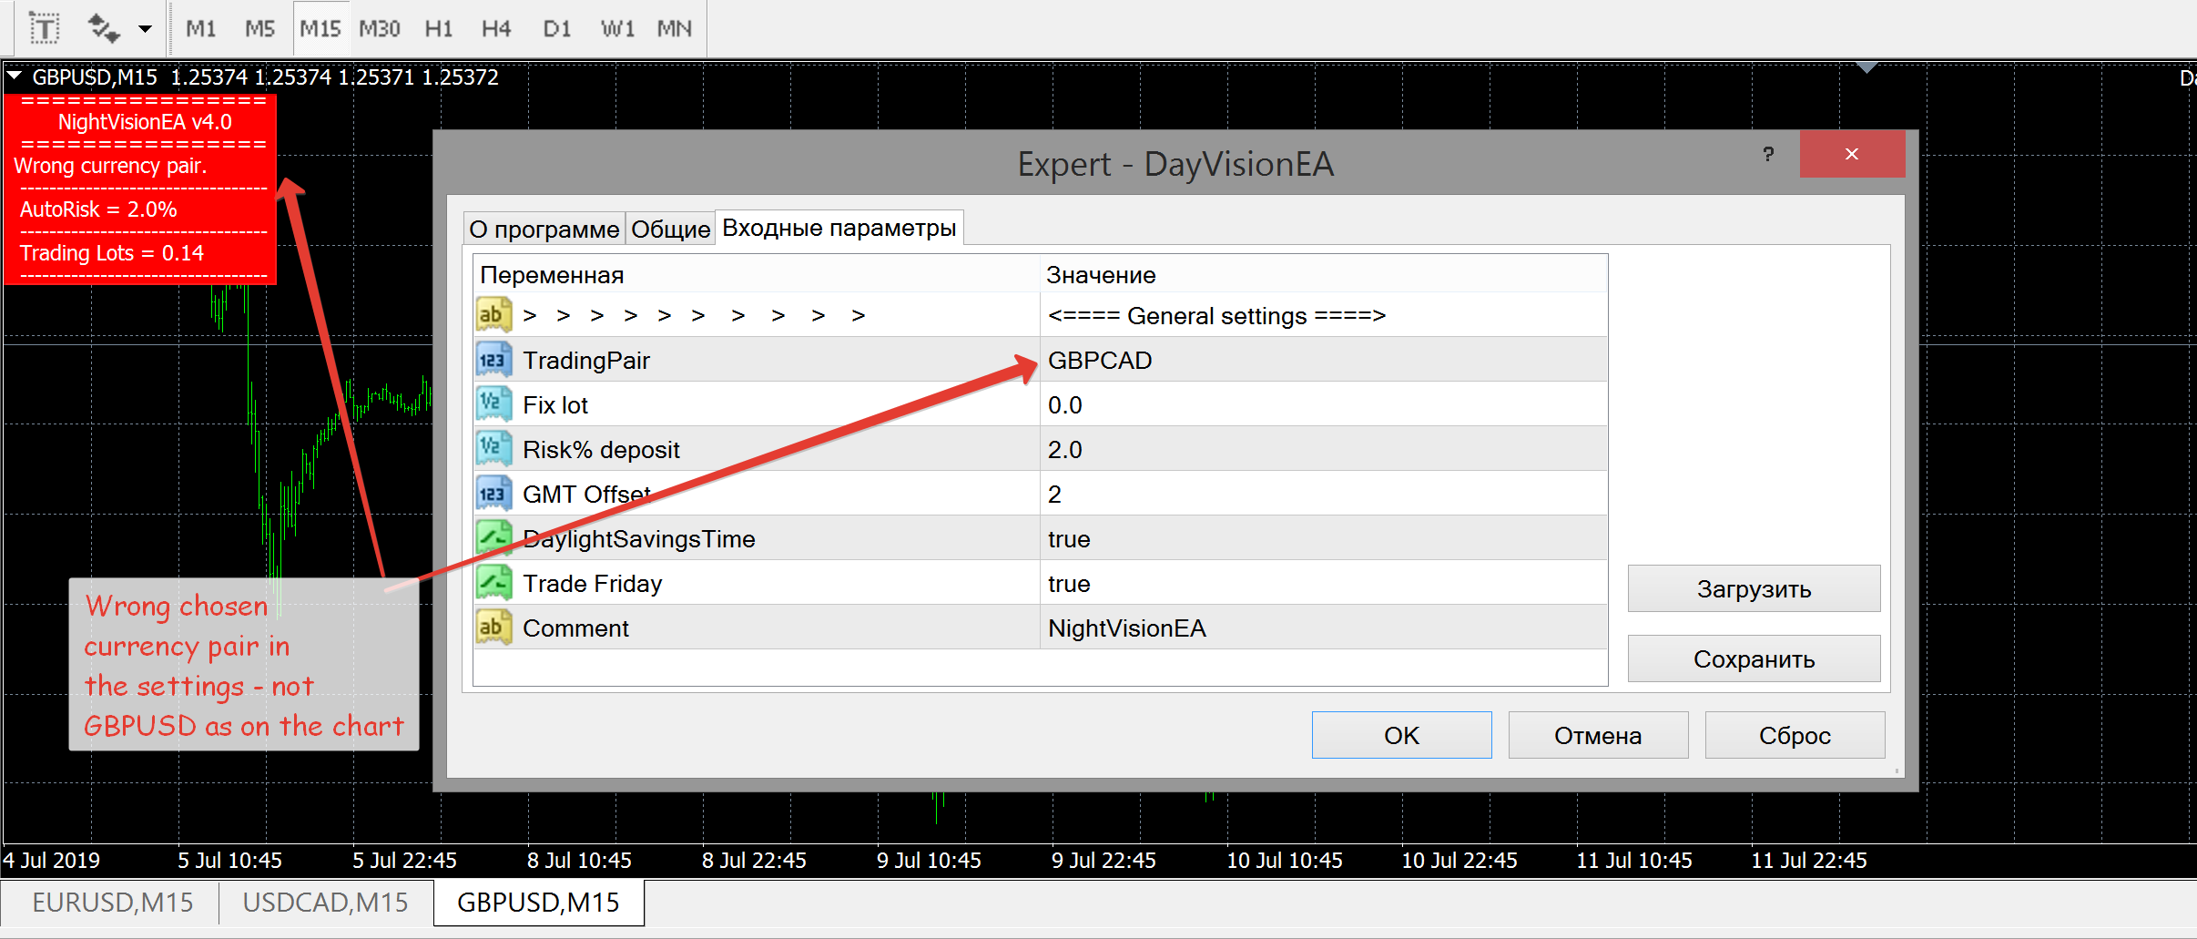Image resolution: width=2197 pixels, height=939 pixels.
Task: Select the TradingPair variable name
Action: point(586,361)
